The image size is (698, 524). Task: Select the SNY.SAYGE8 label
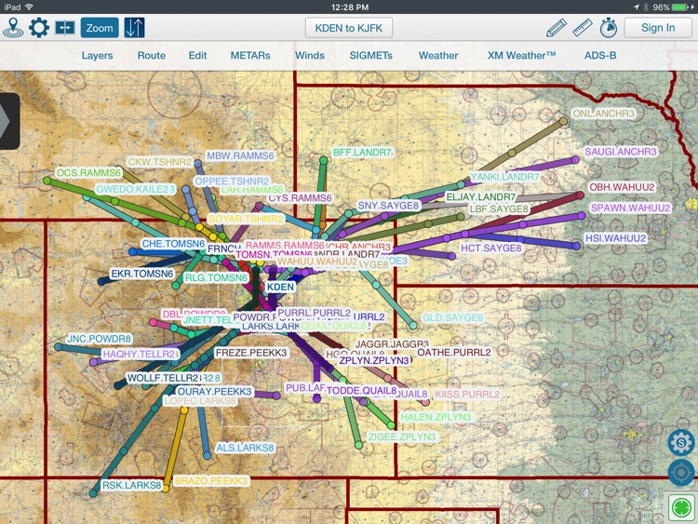point(389,206)
